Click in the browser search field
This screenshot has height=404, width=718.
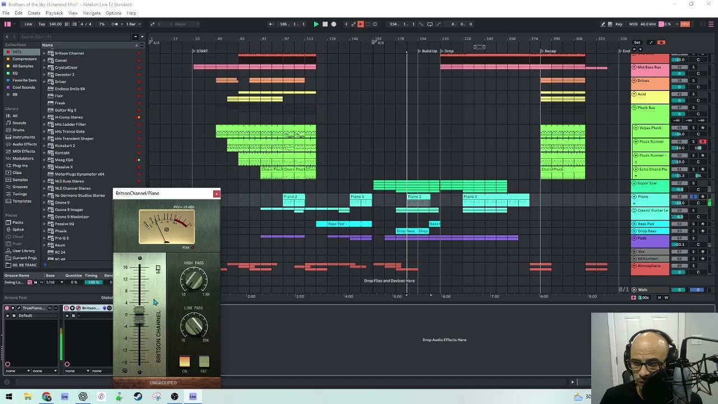click(x=73, y=36)
